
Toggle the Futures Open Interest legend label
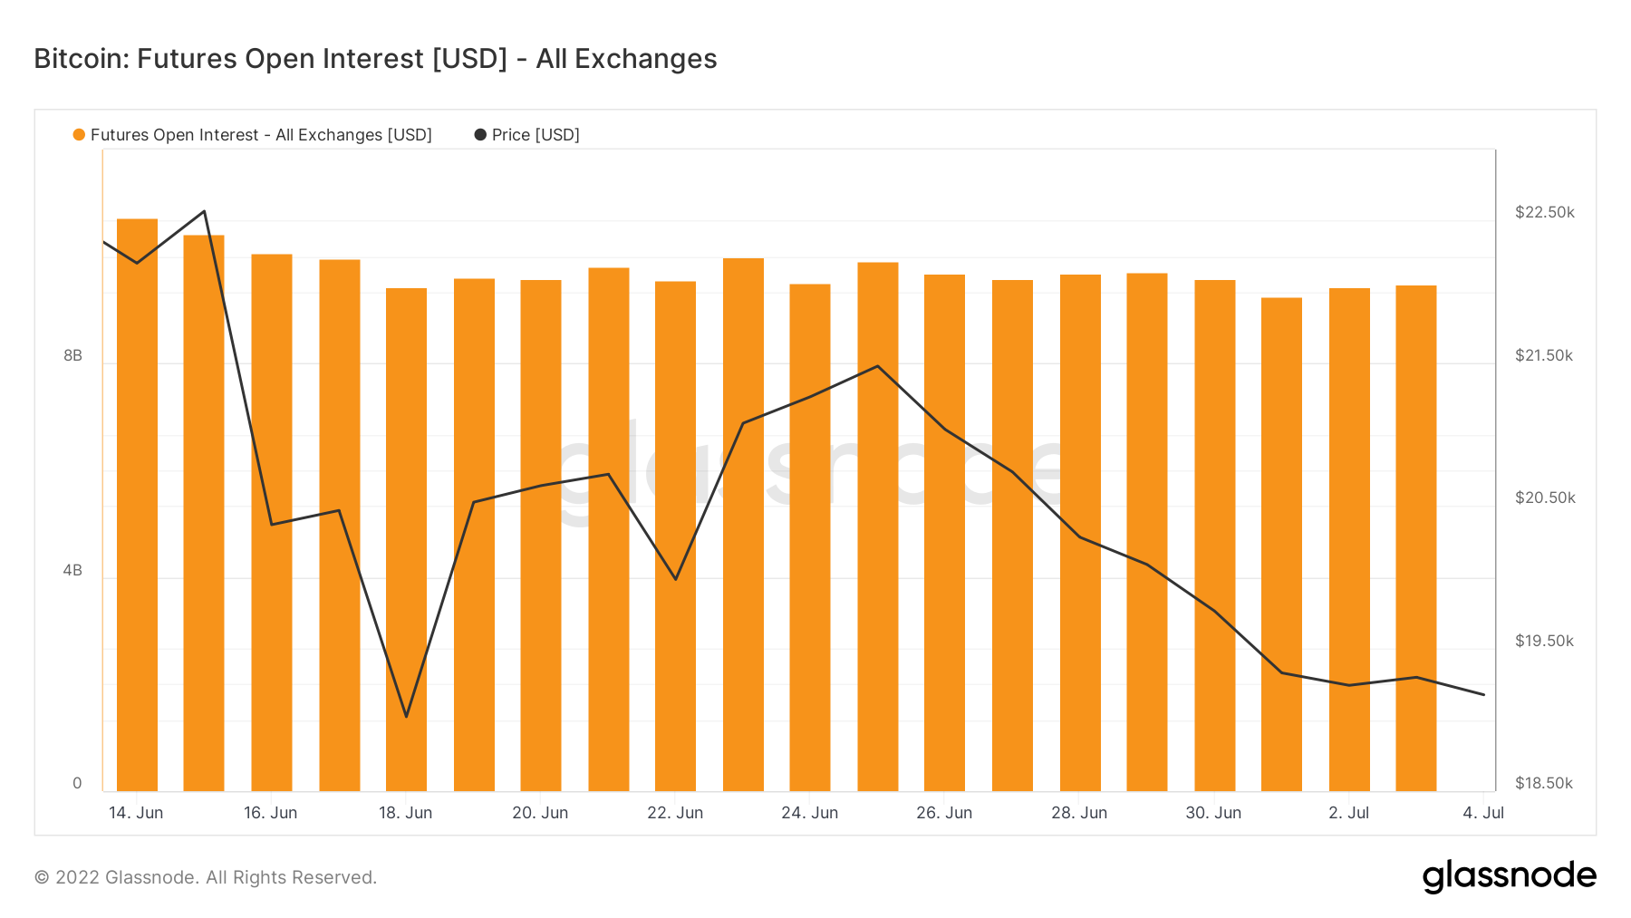261,135
